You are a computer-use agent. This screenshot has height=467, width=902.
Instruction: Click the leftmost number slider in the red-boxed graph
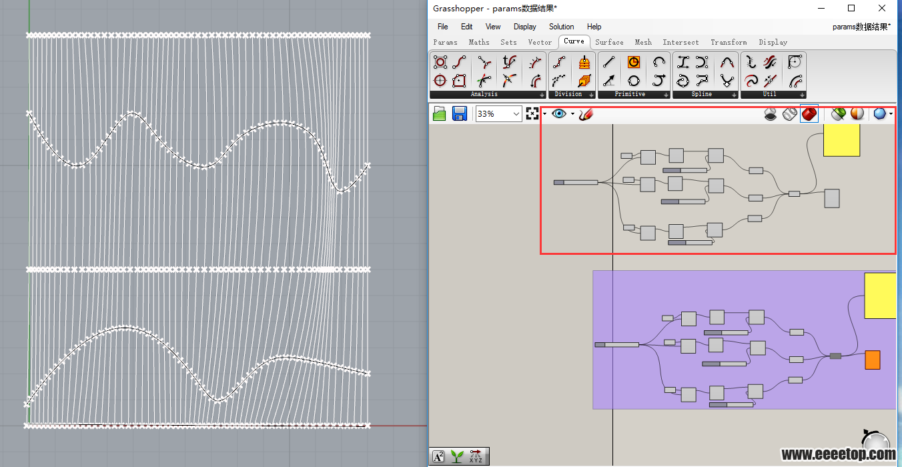[x=576, y=182]
